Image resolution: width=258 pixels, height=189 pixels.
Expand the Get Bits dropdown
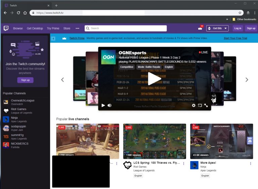[x=217, y=28]
